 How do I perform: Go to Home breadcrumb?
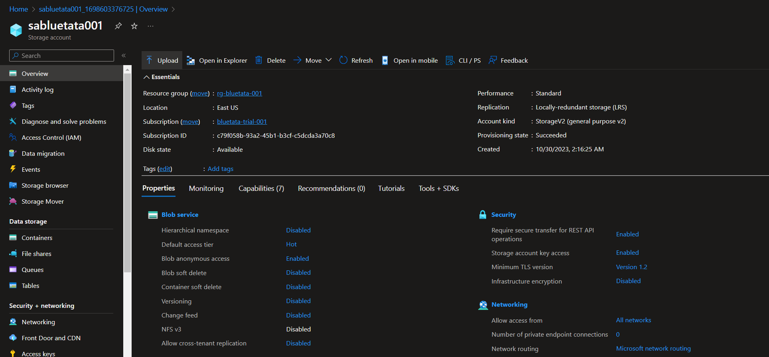click(x=19, y=9)
